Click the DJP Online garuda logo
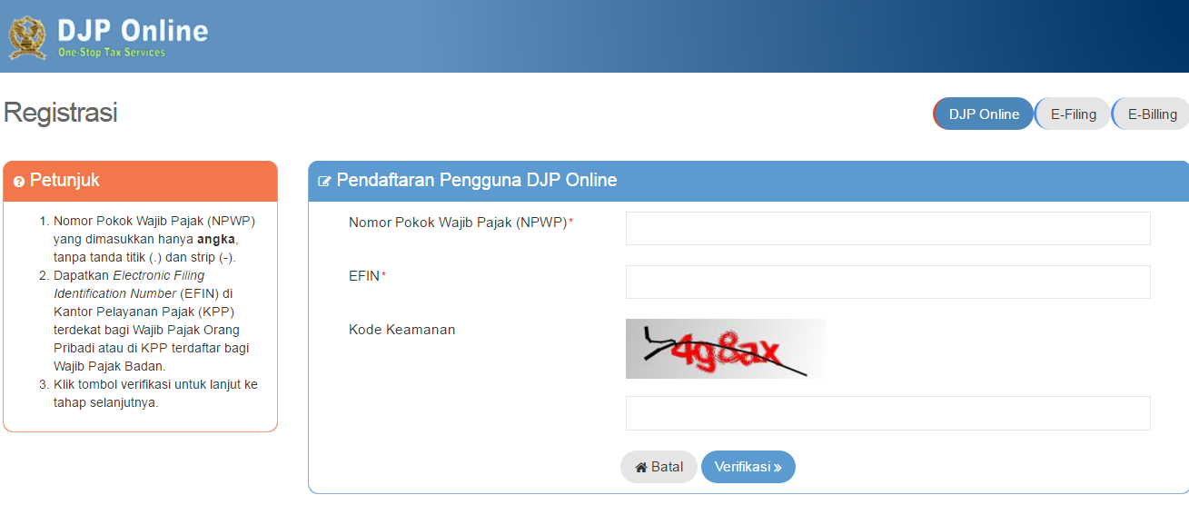This screenshot has width=1189, height=515. click(28, 36)
